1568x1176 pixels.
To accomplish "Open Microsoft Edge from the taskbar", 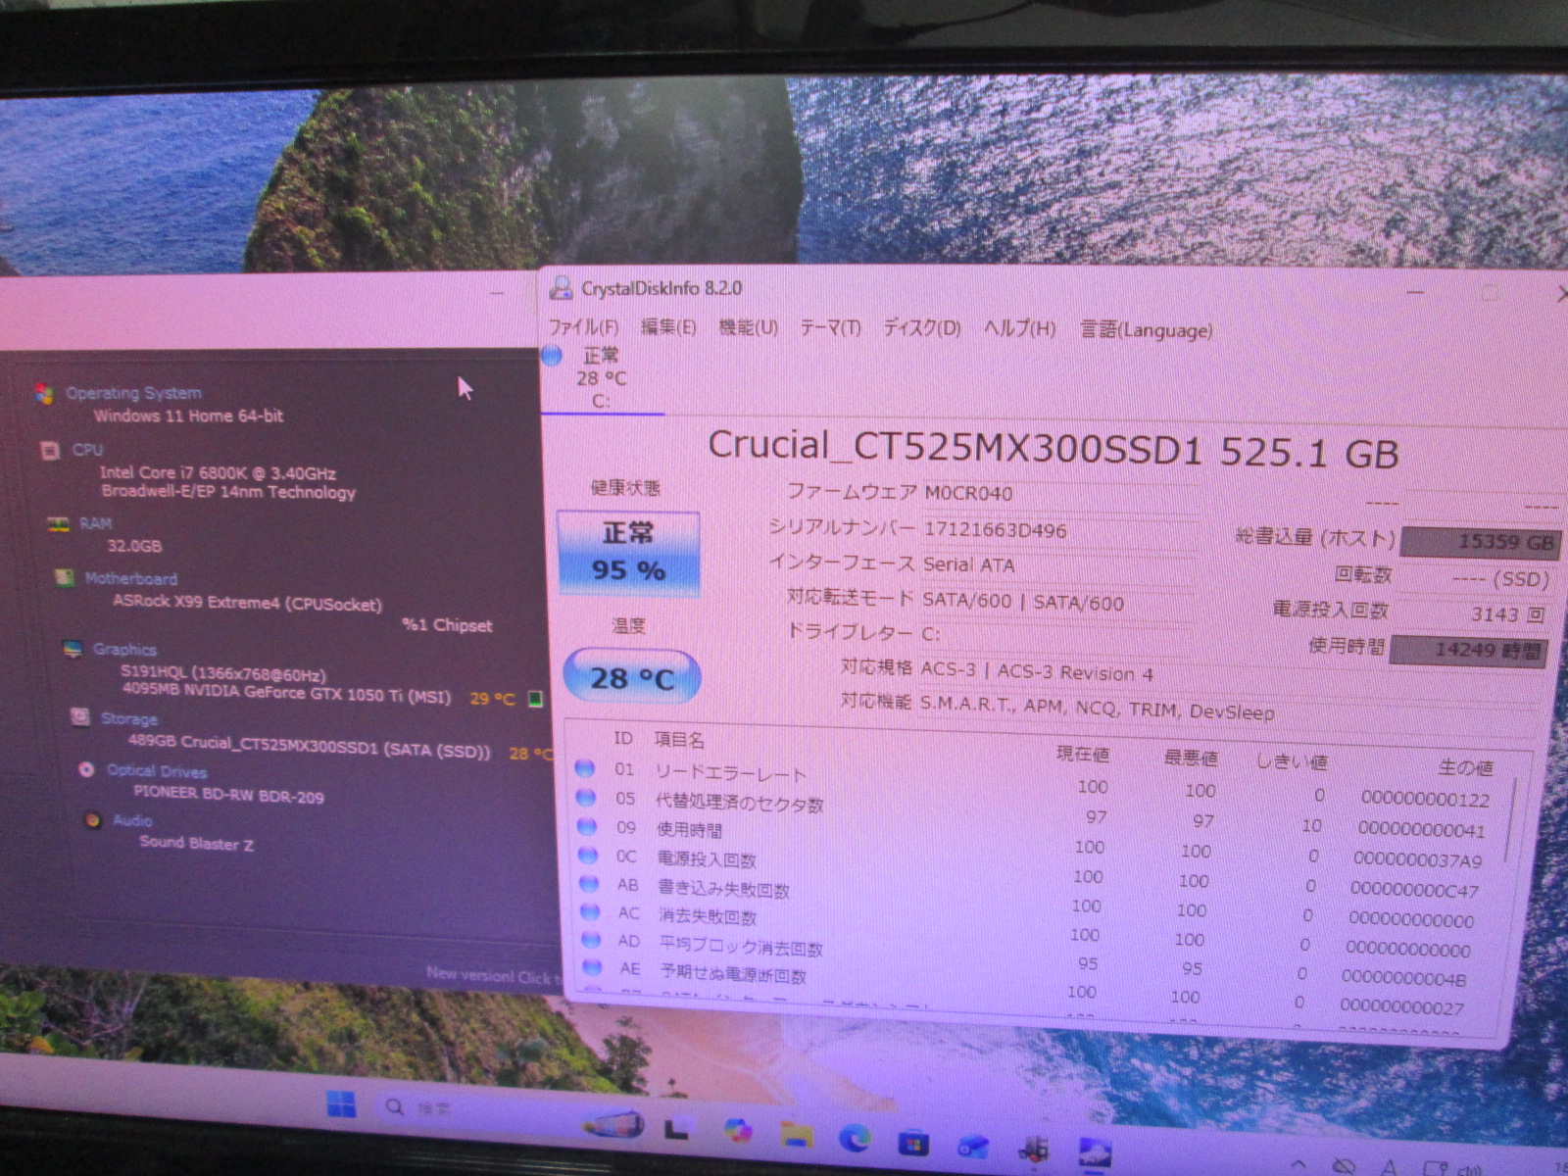I will point(855,1137).
